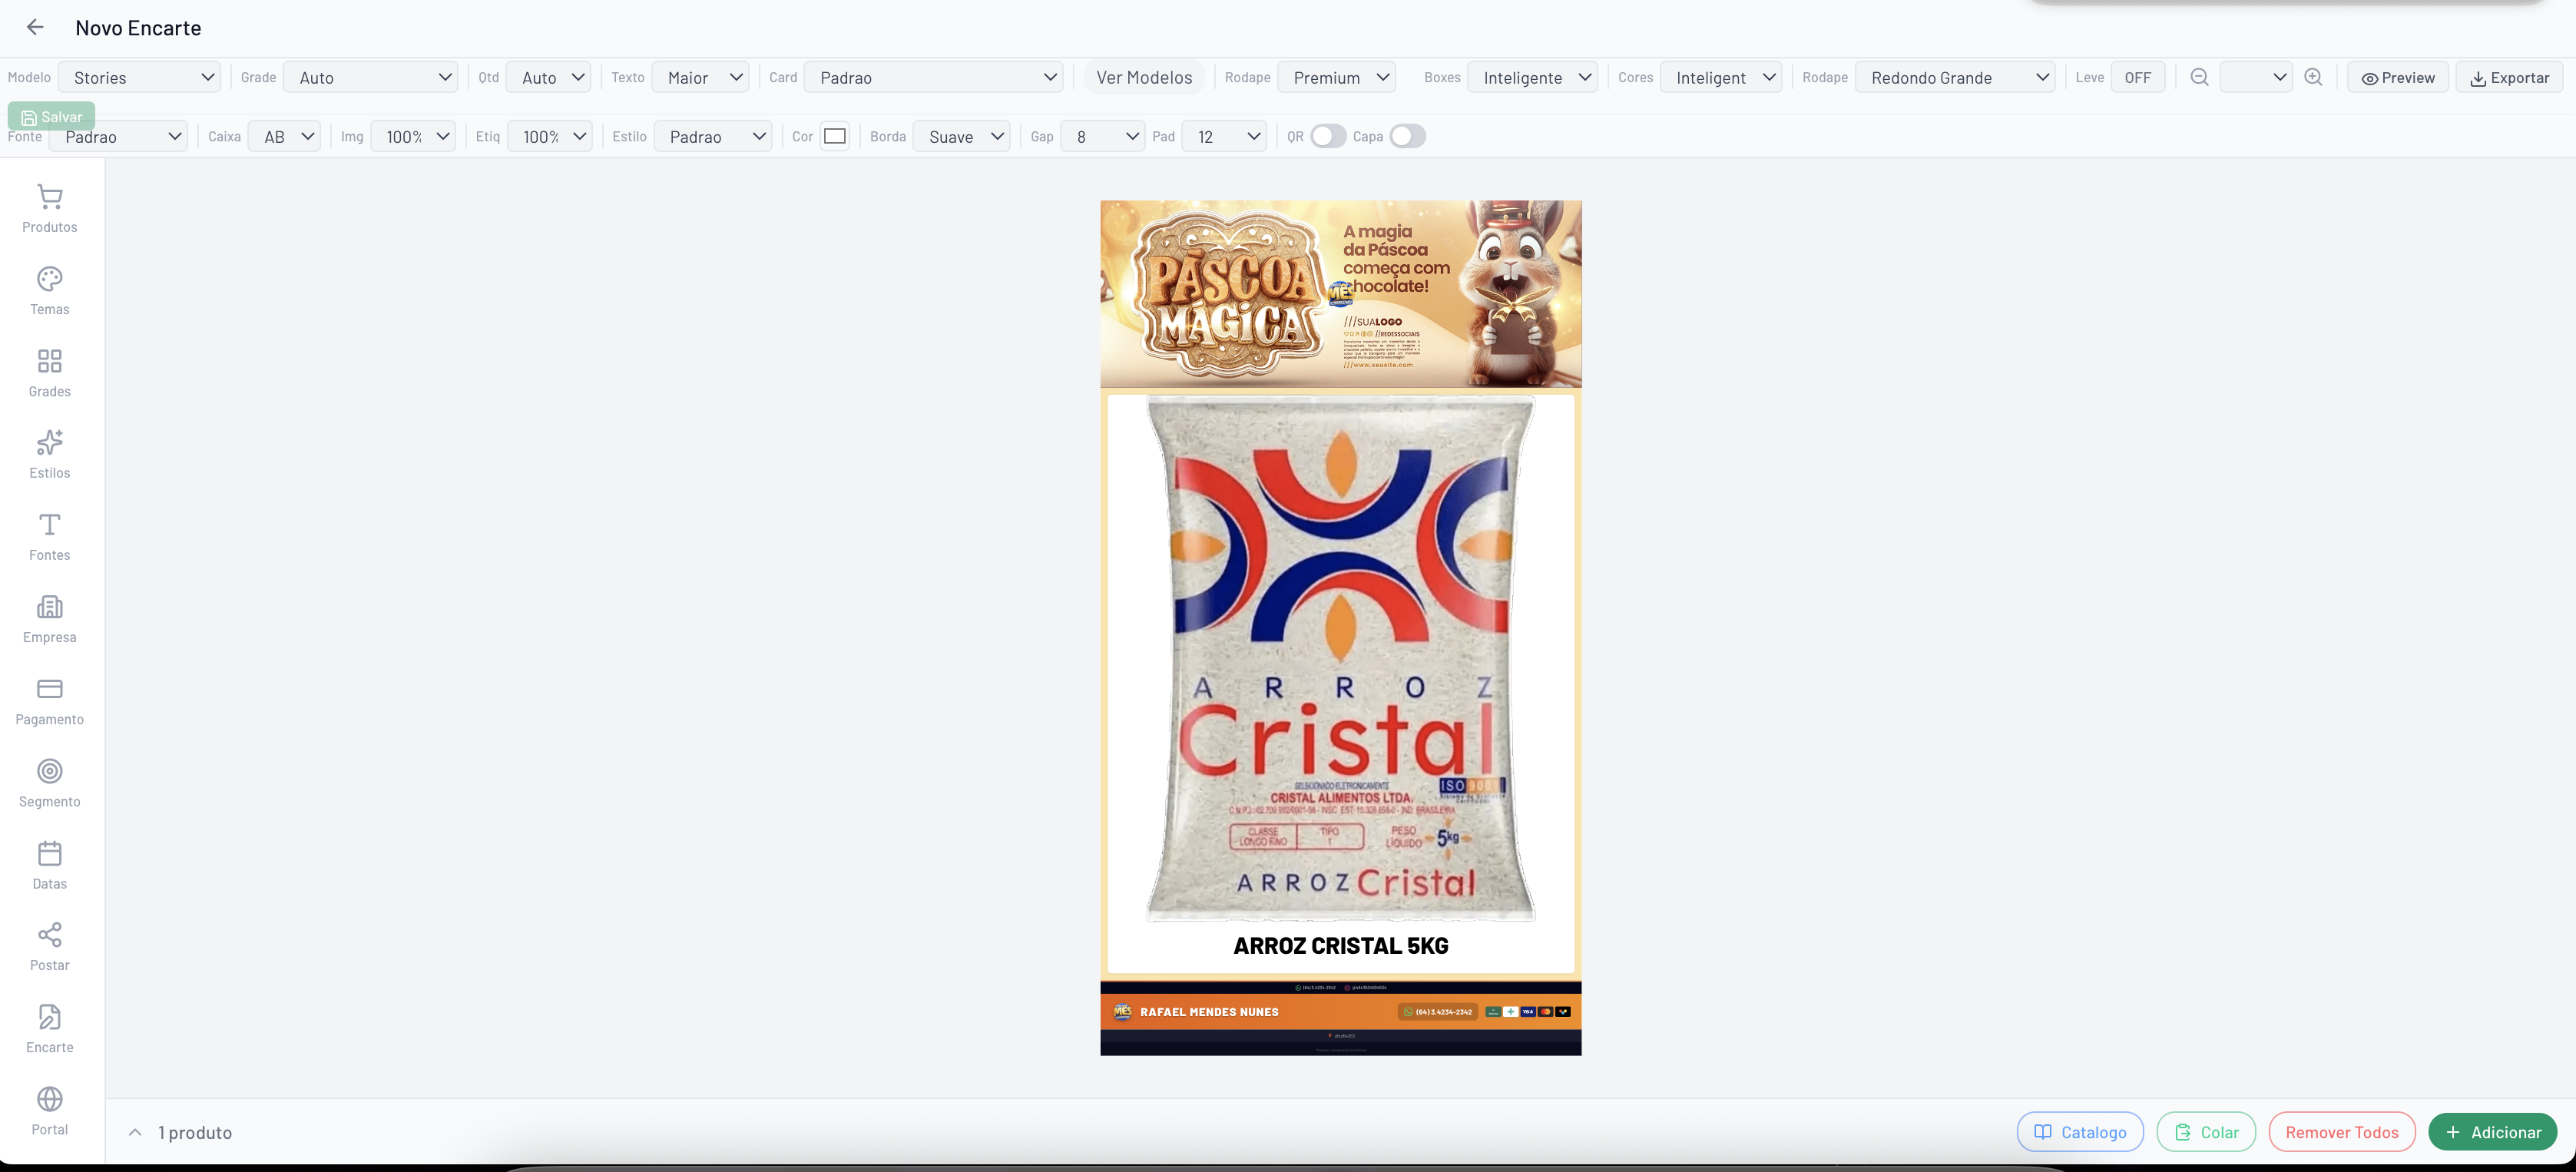Click Remover Todos button
Image resolution: width=2576 pixels, height=1172 pixels.
(2342, 1132)
